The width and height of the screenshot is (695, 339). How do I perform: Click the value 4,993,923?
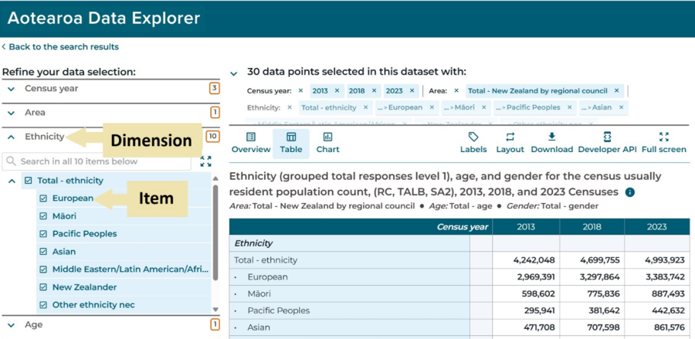click(665, 260)
